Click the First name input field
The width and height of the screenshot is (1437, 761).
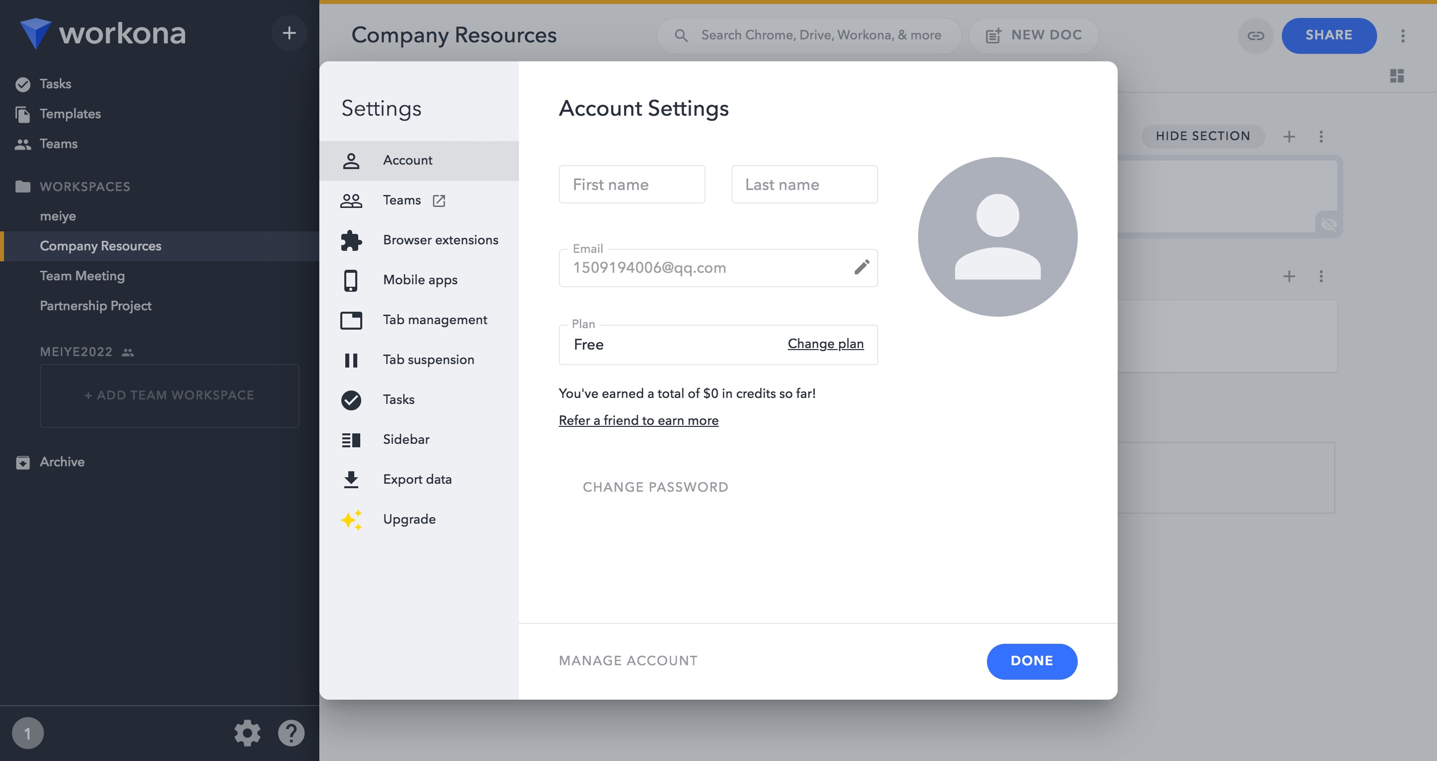(632, 185)
